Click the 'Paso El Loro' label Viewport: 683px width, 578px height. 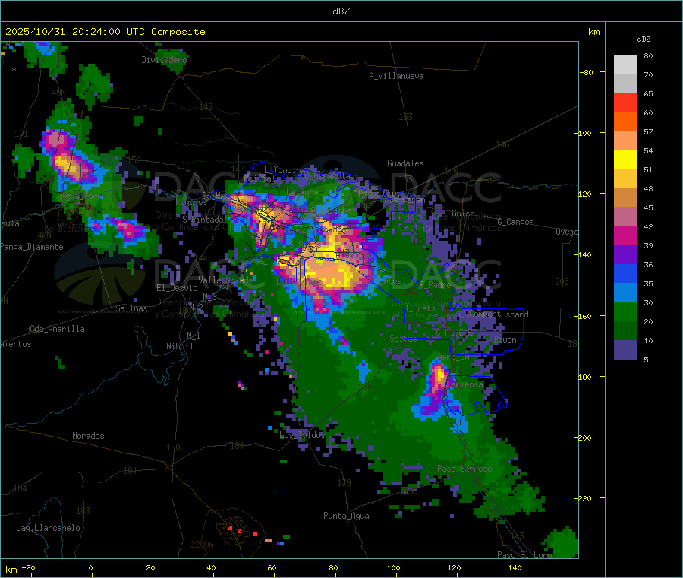(x=524, y=555)
